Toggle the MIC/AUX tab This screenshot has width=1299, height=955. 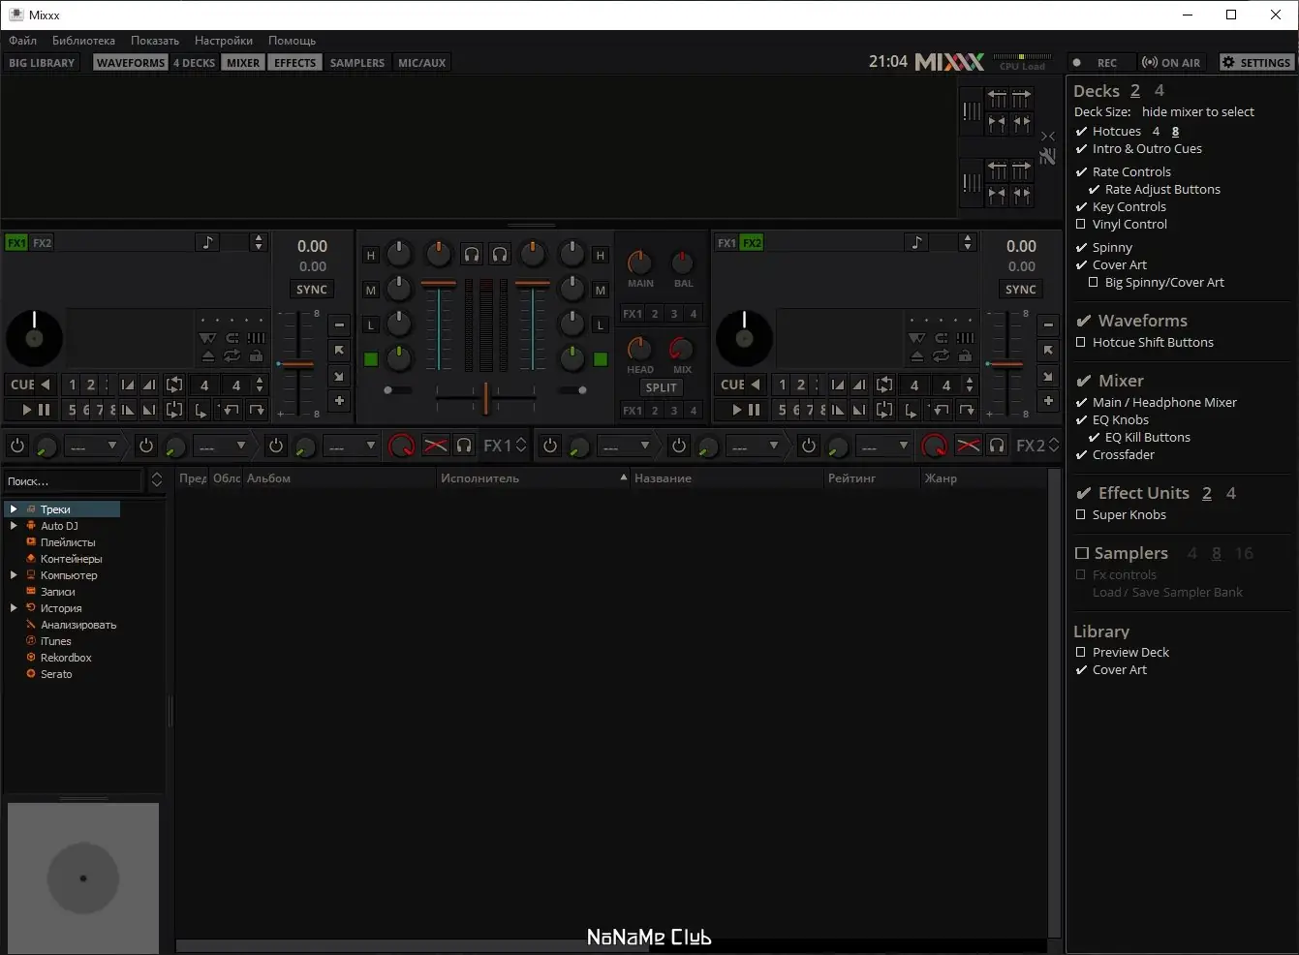tap(422, 63)
